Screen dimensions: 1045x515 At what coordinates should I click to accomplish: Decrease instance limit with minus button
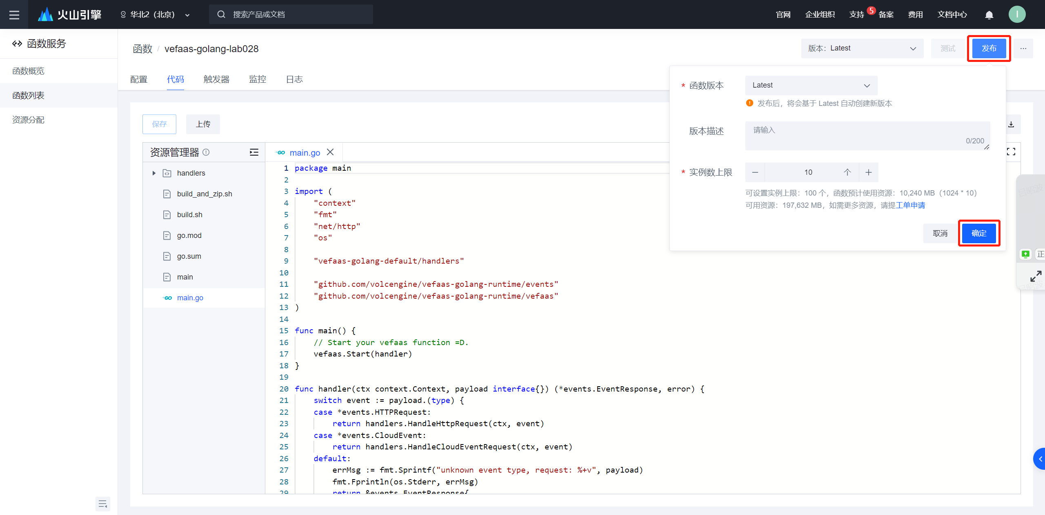[x=755, y=172]
